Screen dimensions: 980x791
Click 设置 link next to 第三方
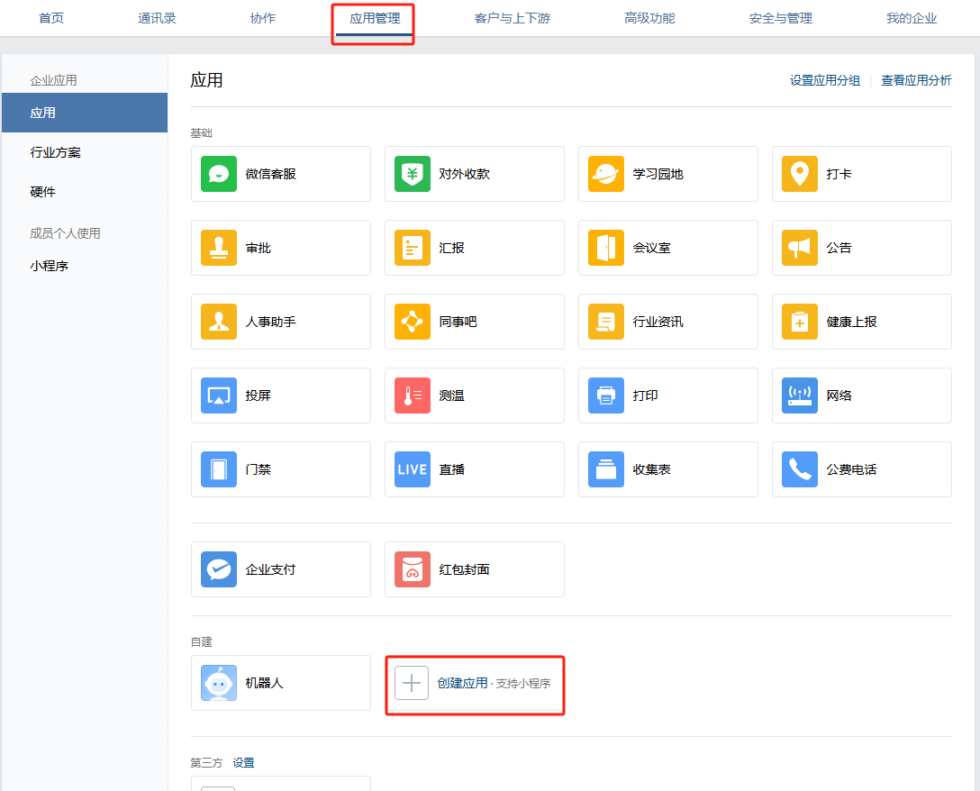pyautogui.click(x=244, y=763)
